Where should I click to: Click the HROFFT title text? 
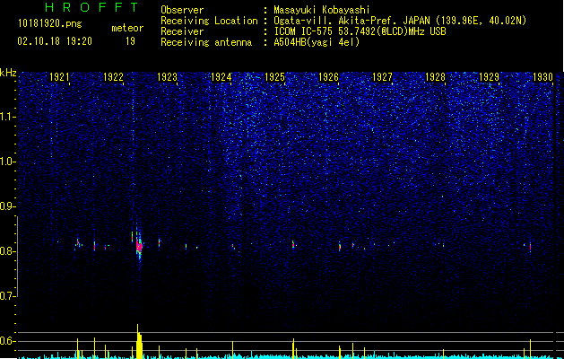(91, 7)
